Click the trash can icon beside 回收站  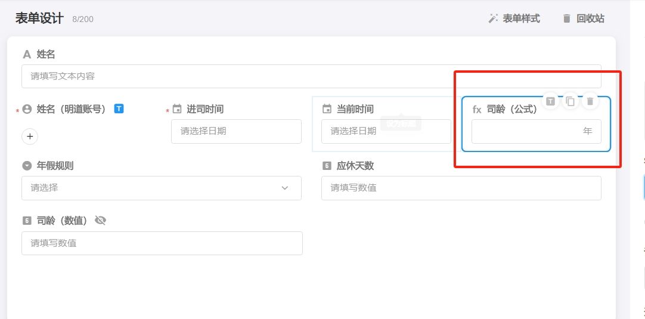[567, 18]
